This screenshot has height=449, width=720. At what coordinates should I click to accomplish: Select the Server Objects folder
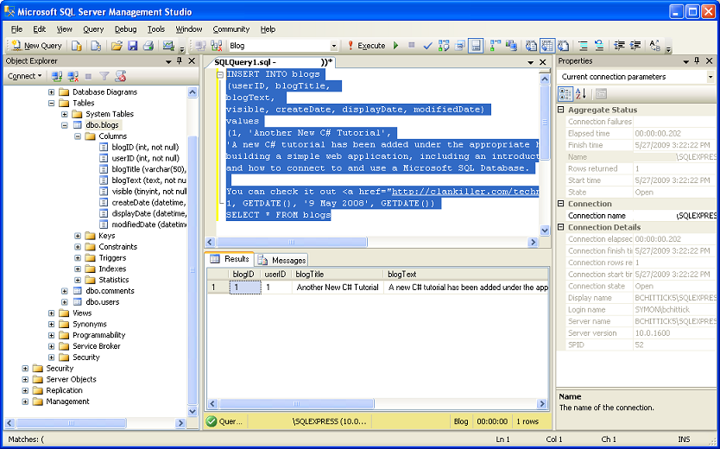(71, 379)
